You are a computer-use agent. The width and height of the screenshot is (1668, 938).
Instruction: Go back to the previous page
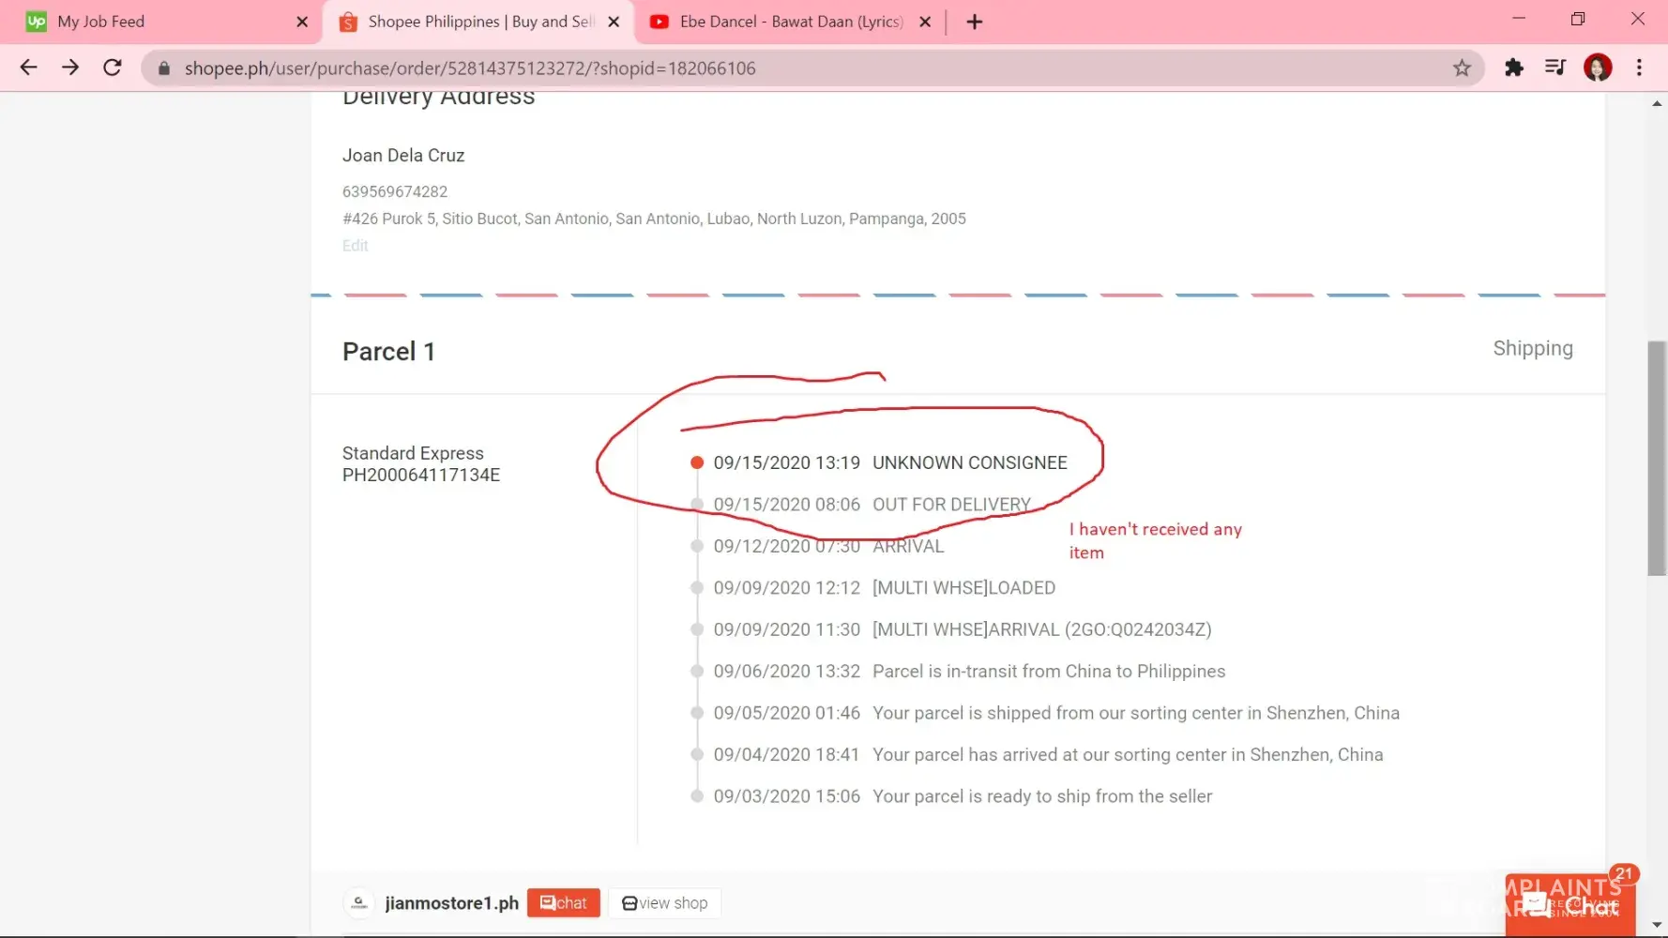pos(28,68)
